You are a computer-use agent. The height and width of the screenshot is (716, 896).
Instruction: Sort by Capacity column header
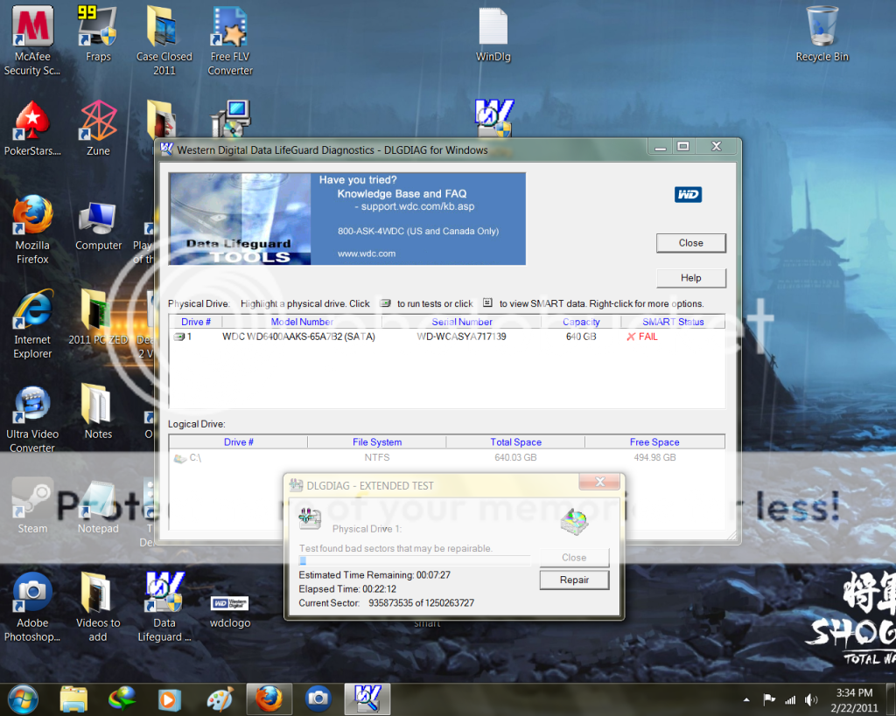[x=581, y=322]
